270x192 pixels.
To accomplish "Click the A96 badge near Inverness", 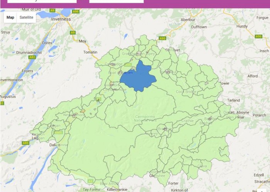I will 76,12.
